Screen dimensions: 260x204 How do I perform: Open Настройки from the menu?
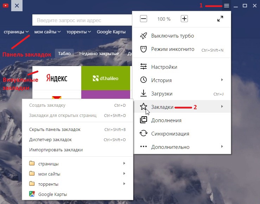click(x=182, y=67)
